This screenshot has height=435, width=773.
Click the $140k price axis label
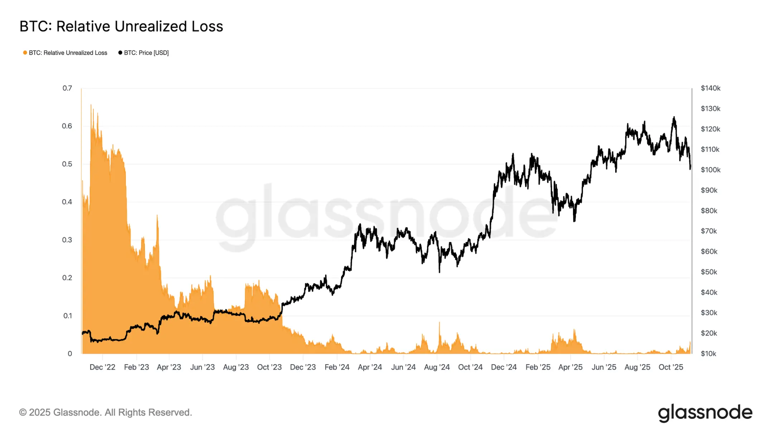point(710,88)
